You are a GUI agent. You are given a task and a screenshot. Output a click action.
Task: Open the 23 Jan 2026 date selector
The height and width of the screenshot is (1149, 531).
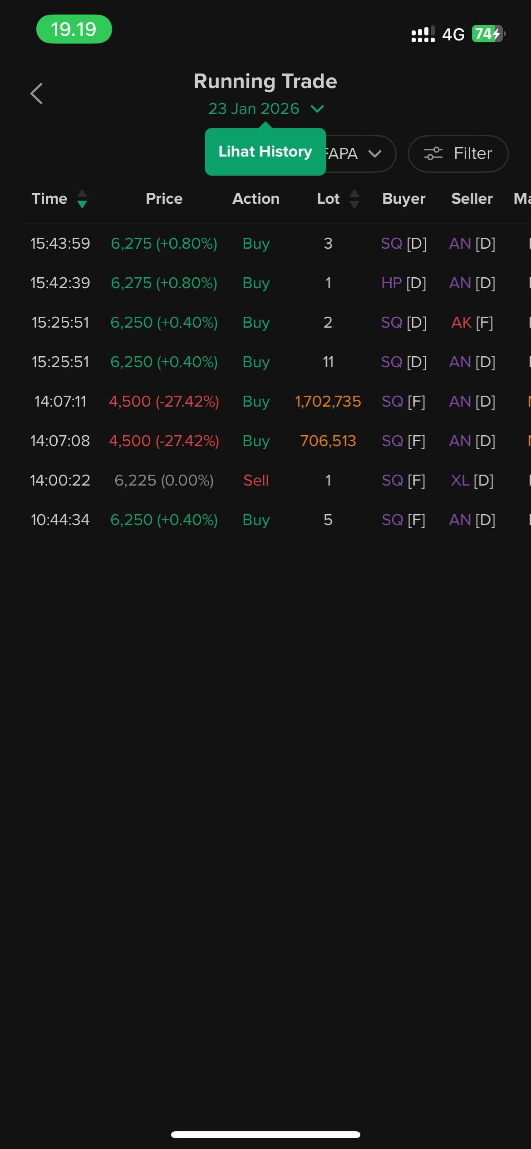[x=254, y=109]
